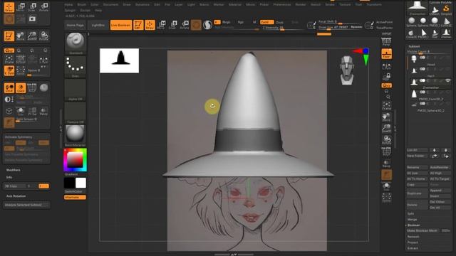Toggle the Live Boolean button

(x=120, y=25)
